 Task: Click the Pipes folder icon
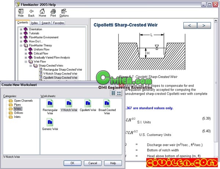coord(11,104)
